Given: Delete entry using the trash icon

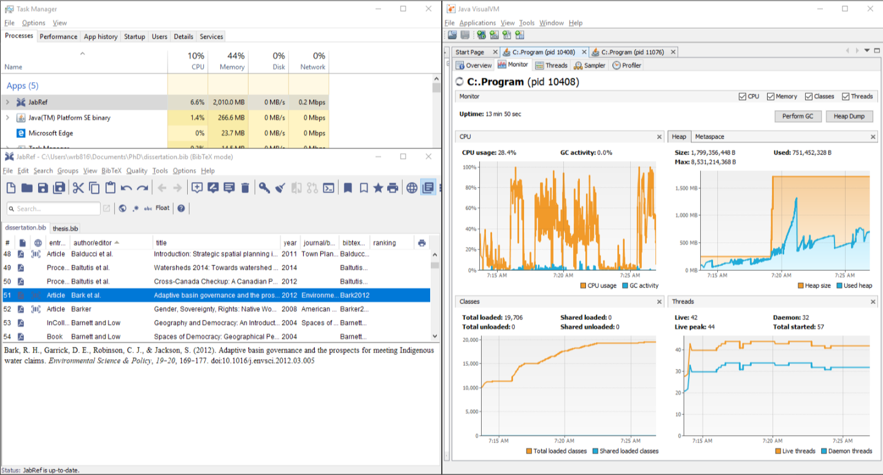Looking at the screenshot, I should point(245,188).
